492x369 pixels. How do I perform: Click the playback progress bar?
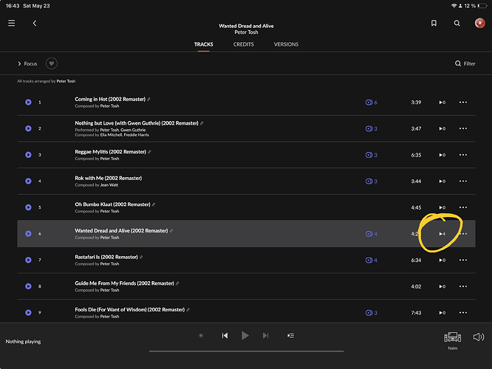point(246,351)
